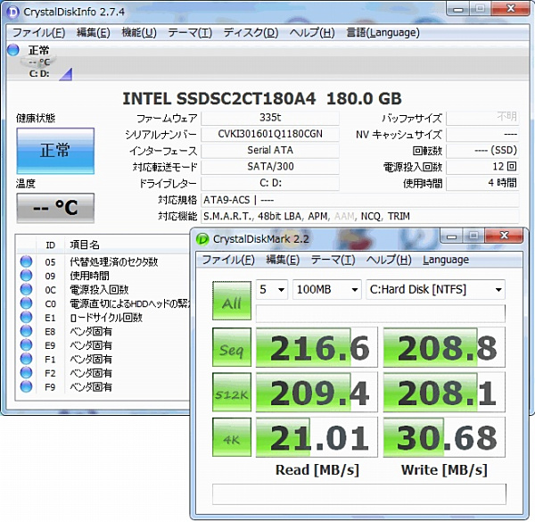Click the CrystalDiskInfo title bar app icon
This screenshot has height=522, width=535.
pyautogui.click(x=13, y=12)
